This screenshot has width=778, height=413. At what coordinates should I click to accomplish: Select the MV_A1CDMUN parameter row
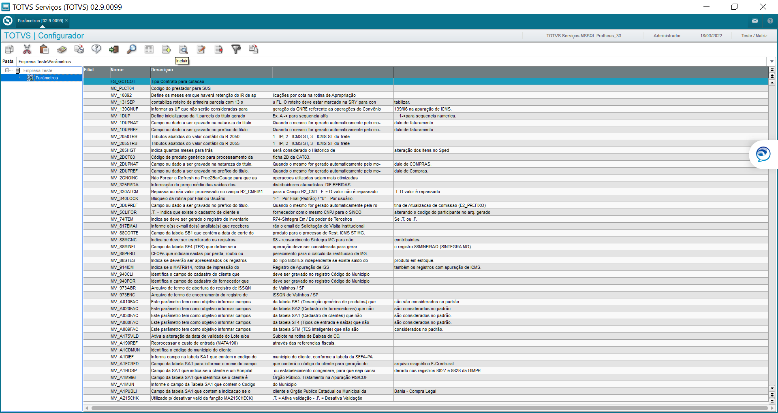(426, 350)
